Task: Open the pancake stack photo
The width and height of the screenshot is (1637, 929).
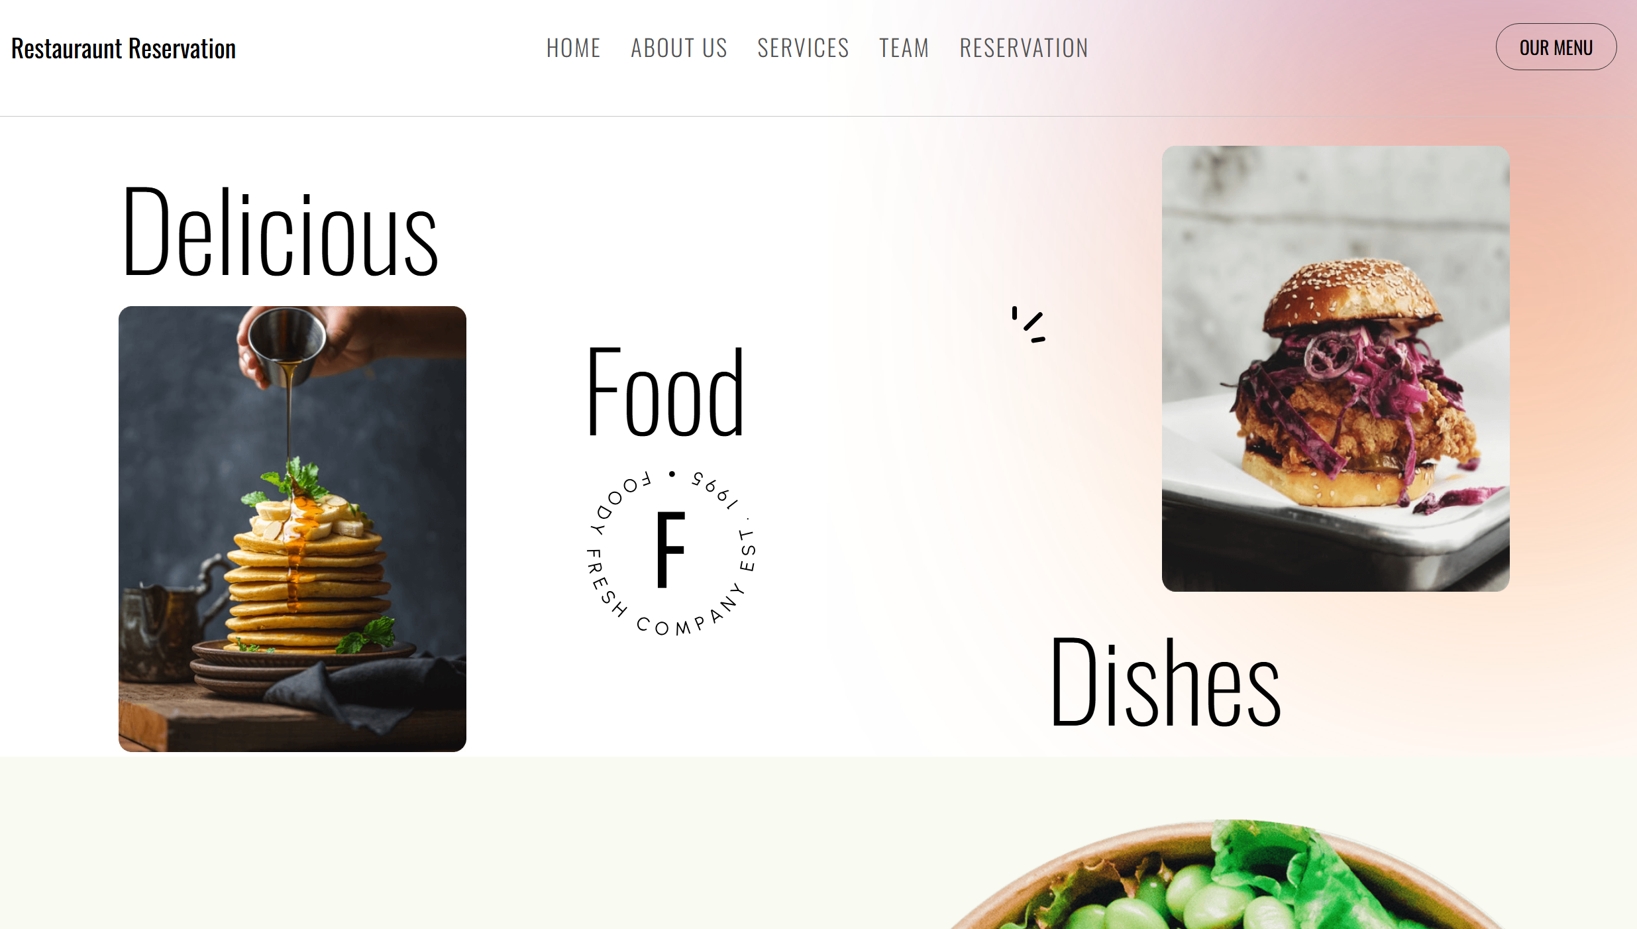Action: point(292,529)
